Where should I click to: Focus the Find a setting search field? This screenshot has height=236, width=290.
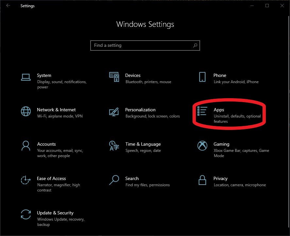145,45
